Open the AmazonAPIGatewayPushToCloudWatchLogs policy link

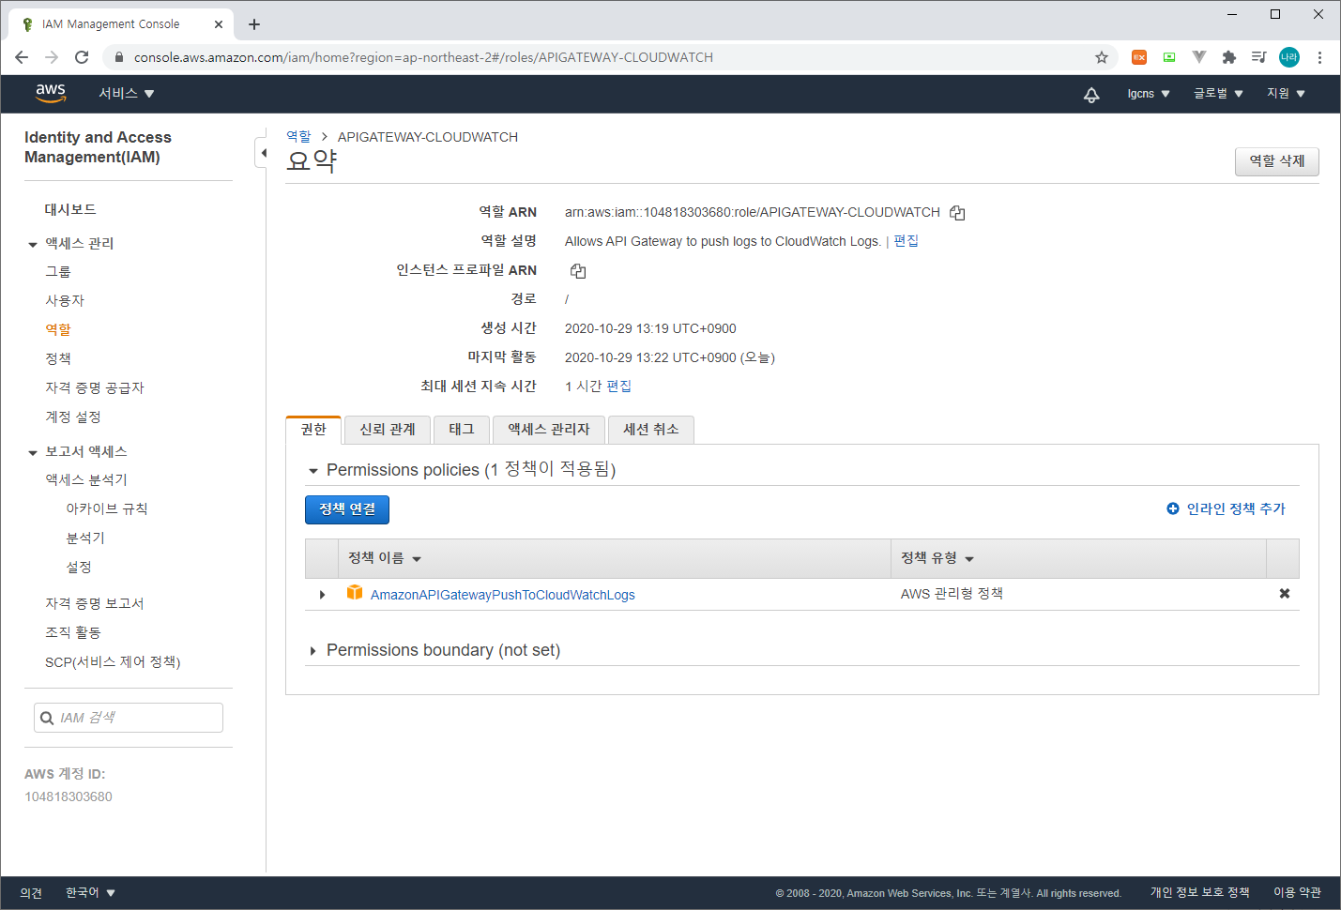click(503, 595)
